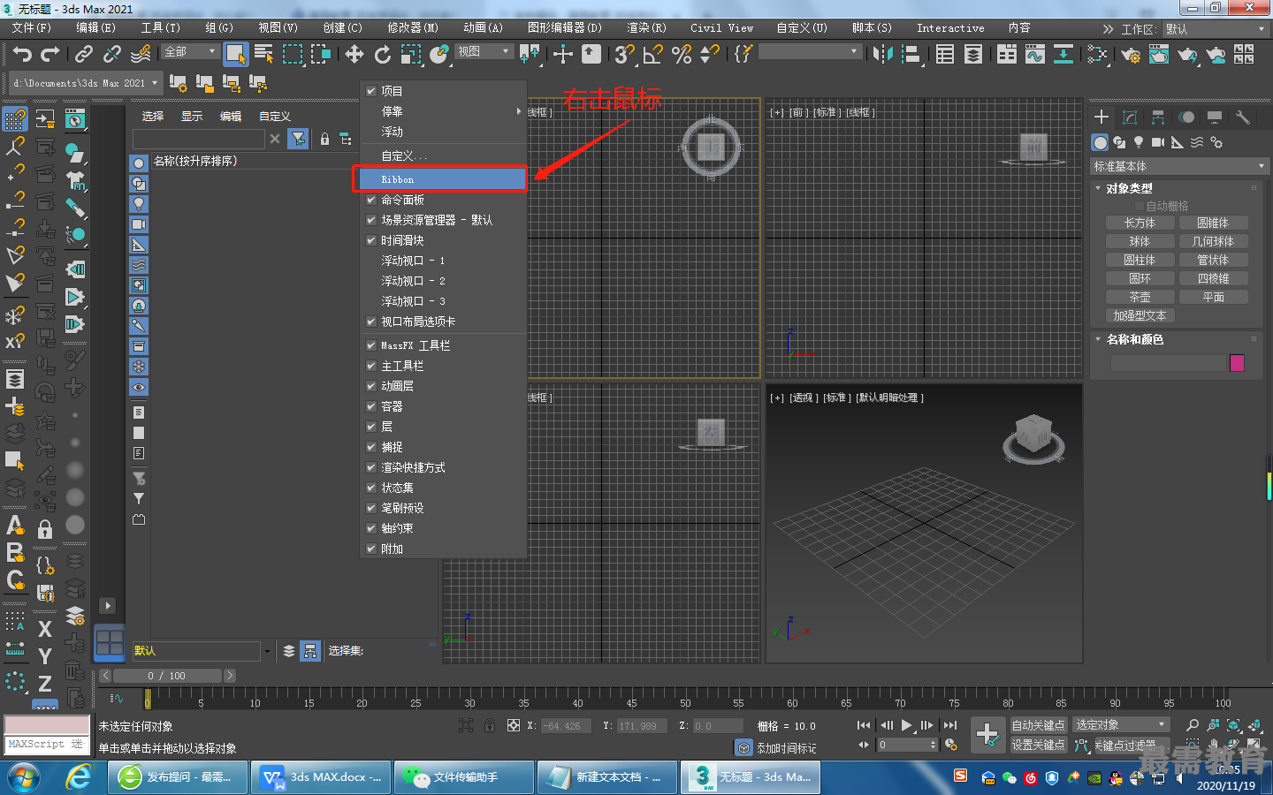Open the 停靠 submenu

pos(444,111)
